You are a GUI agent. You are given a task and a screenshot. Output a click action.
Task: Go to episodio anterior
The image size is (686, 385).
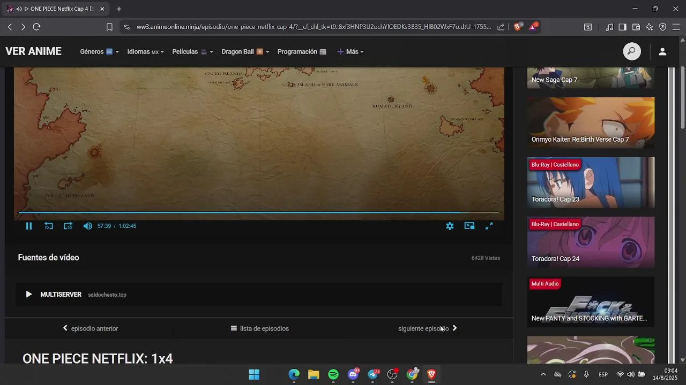coord(90,328)
